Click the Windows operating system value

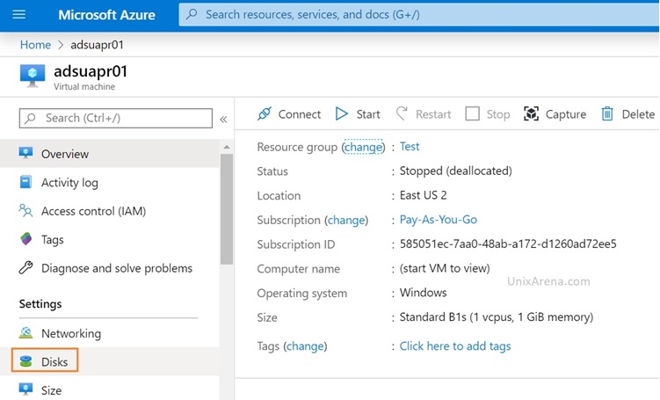coord(423,292)
